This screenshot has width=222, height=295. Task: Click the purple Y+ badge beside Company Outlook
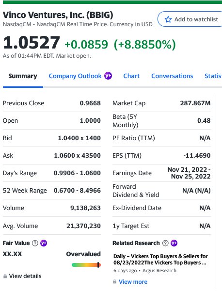pyautogui.click(x=108, y=76)
